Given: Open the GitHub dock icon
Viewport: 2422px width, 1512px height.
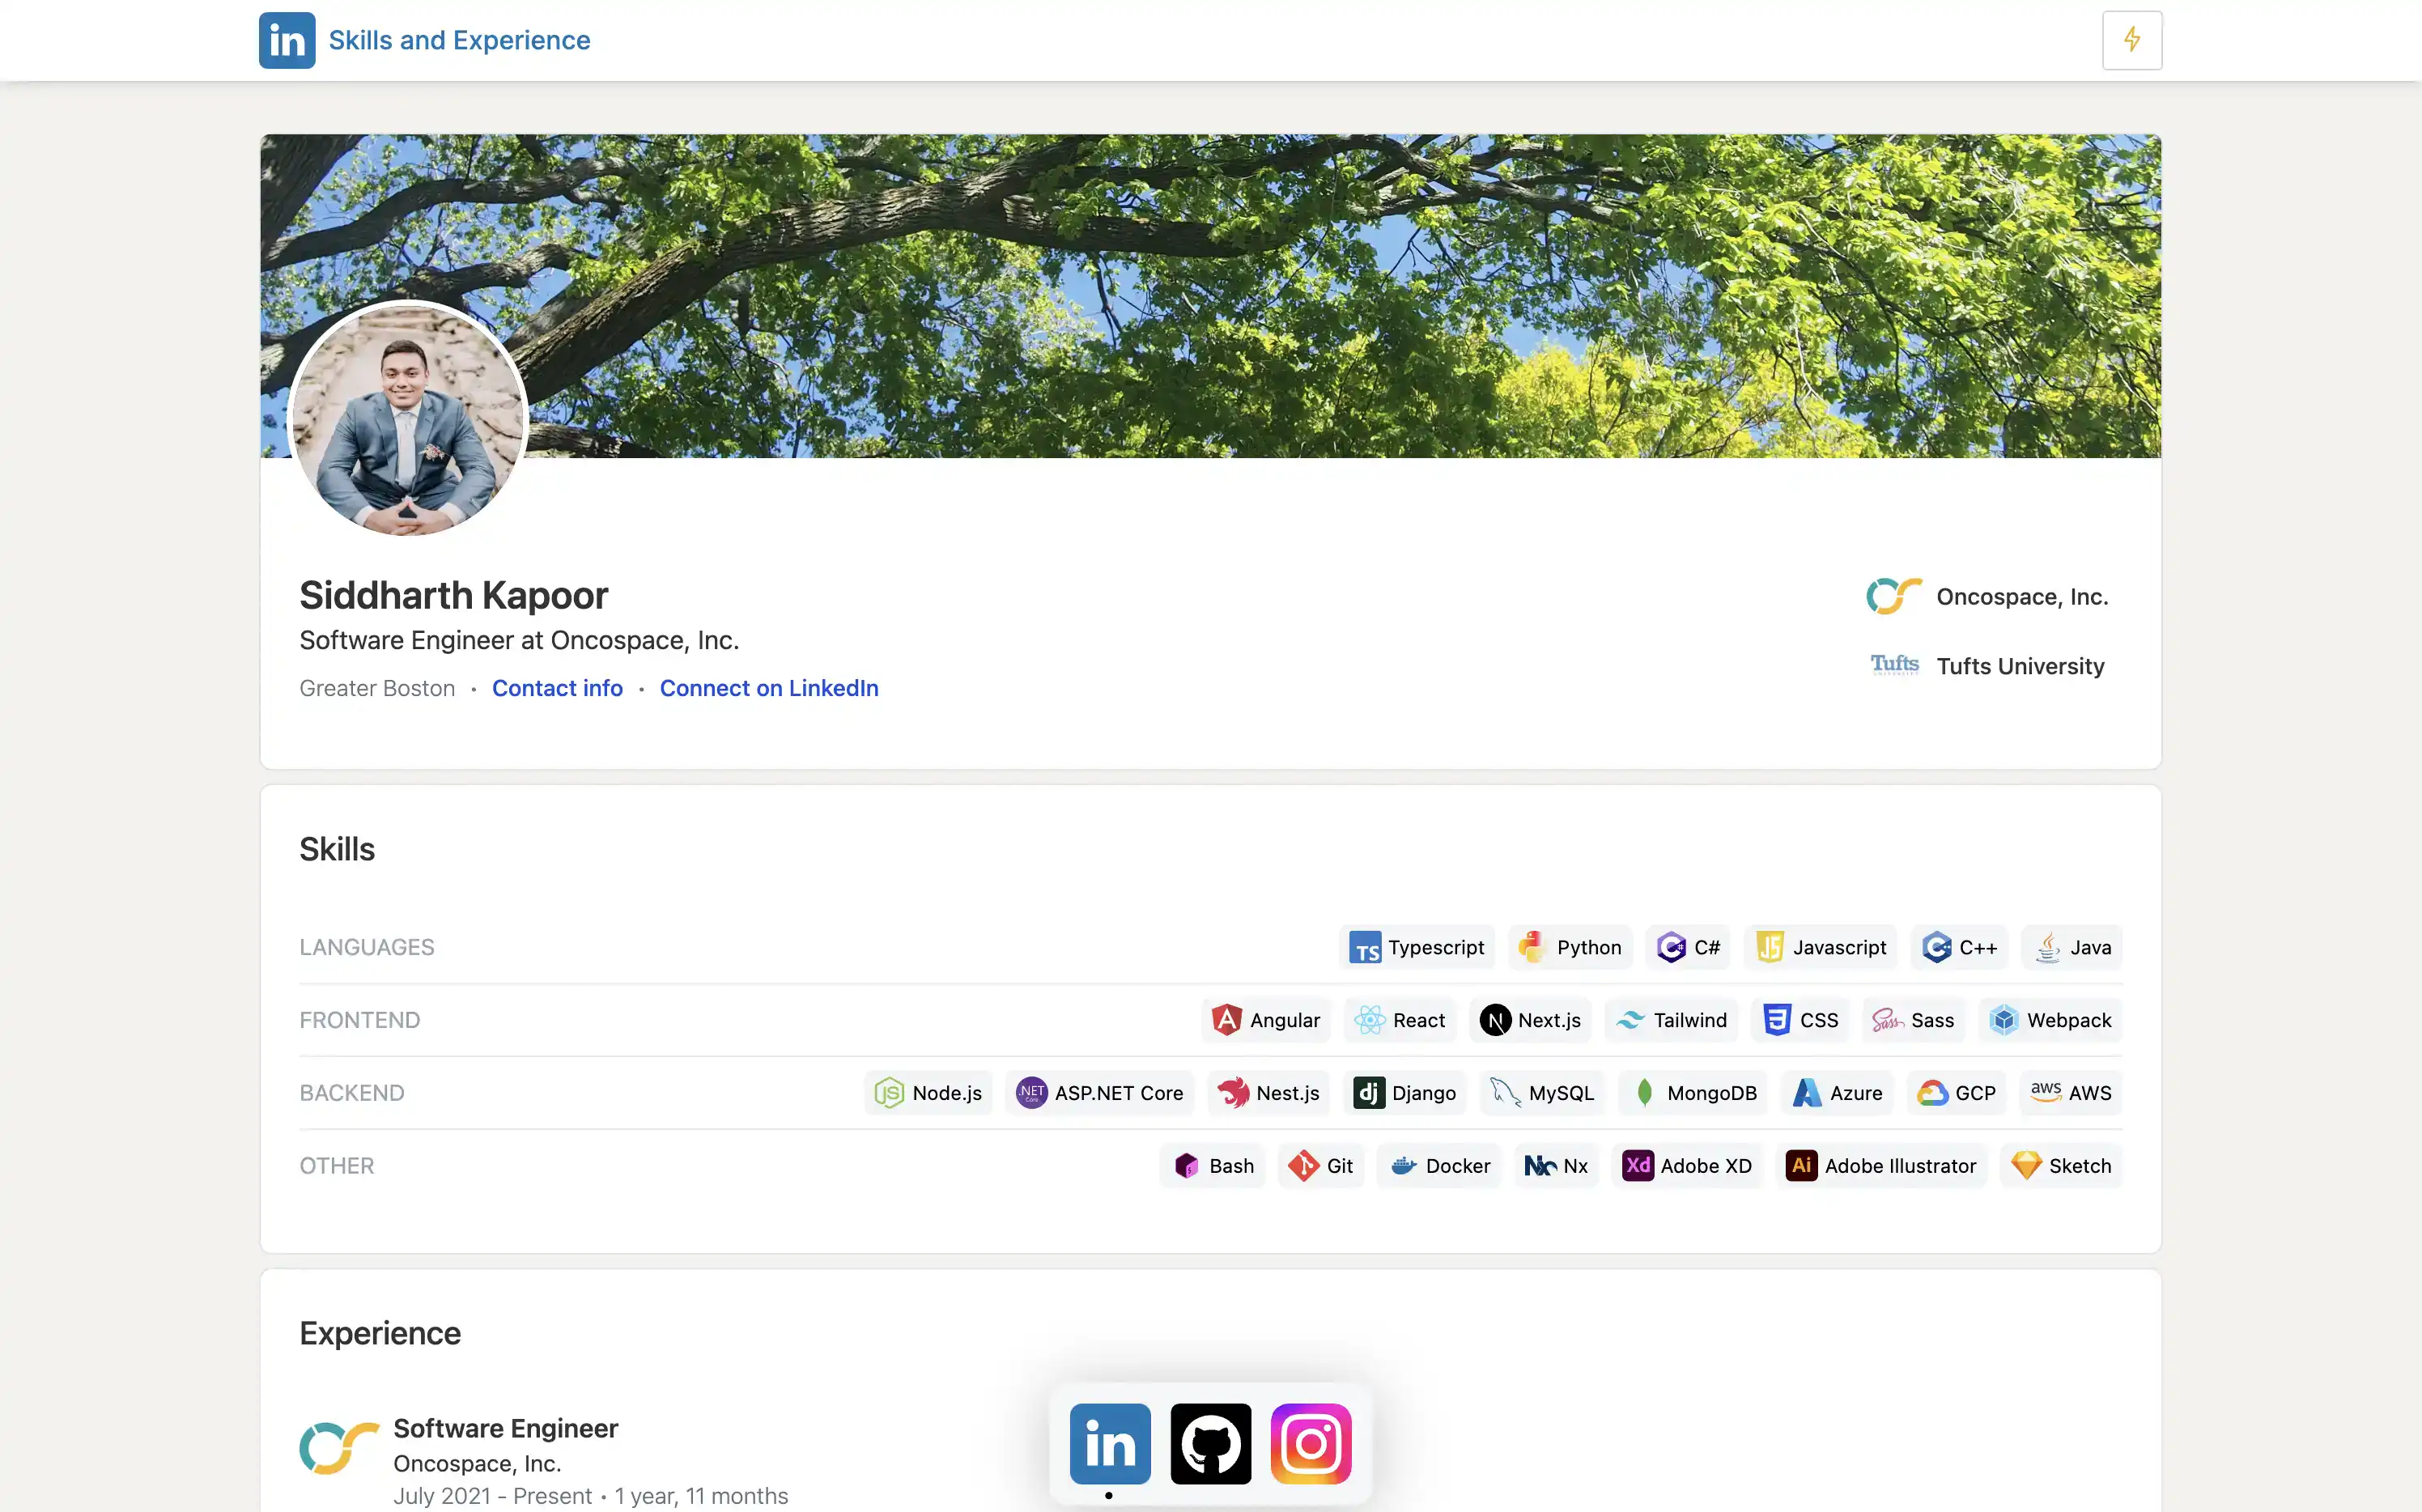Looking at the screenshot, I should 1210,1443.
